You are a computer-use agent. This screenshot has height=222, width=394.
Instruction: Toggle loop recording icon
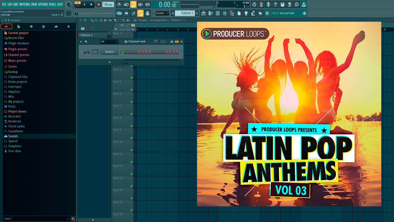click(147, 4)
